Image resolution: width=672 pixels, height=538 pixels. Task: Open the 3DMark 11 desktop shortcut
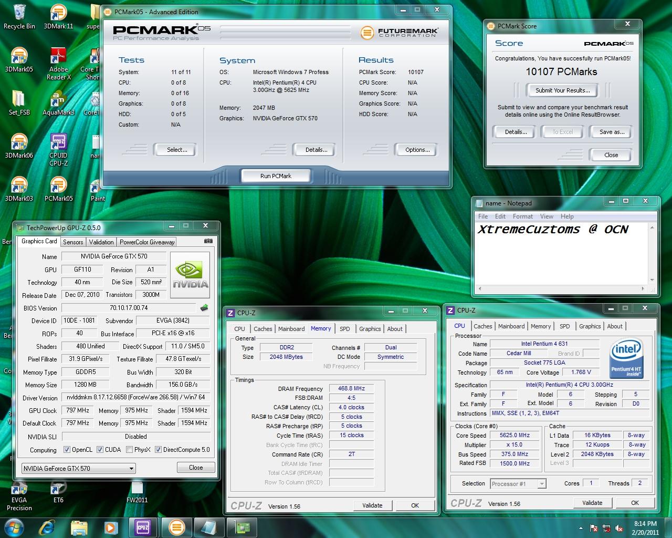[58, 17]
